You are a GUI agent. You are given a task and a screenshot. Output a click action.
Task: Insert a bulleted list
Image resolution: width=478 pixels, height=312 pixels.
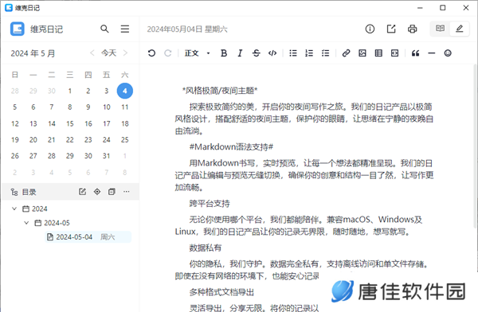pos(293,53)
